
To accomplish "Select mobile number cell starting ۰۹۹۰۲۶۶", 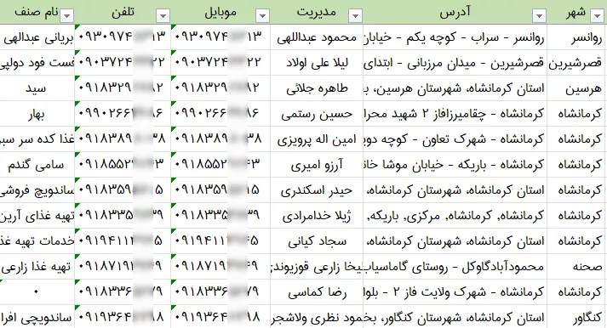I will 220,114.
